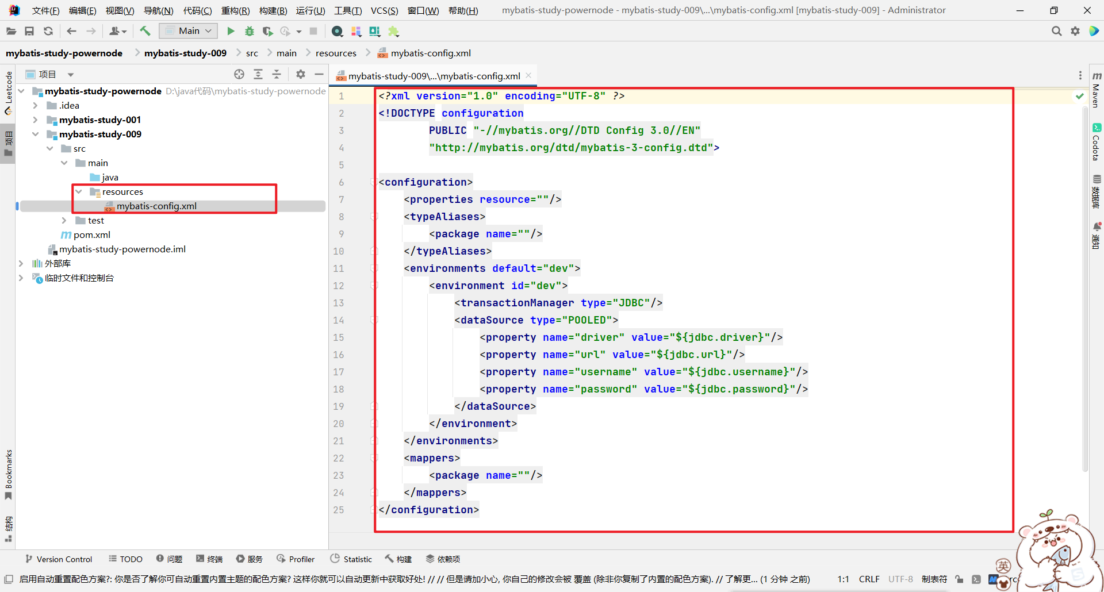Viewport: 1104px width, 592px height.
Task: Open the Codota side panel
Action: pos(1097,142)
